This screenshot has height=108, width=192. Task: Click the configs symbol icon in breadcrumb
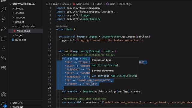[120, 4]
